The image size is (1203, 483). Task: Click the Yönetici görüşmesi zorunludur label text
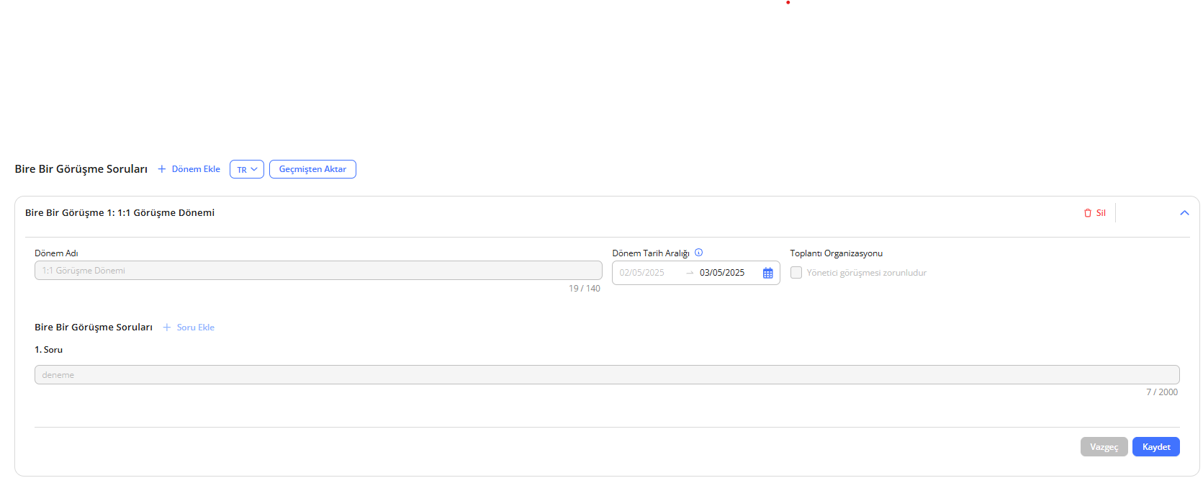coord(866,273)
